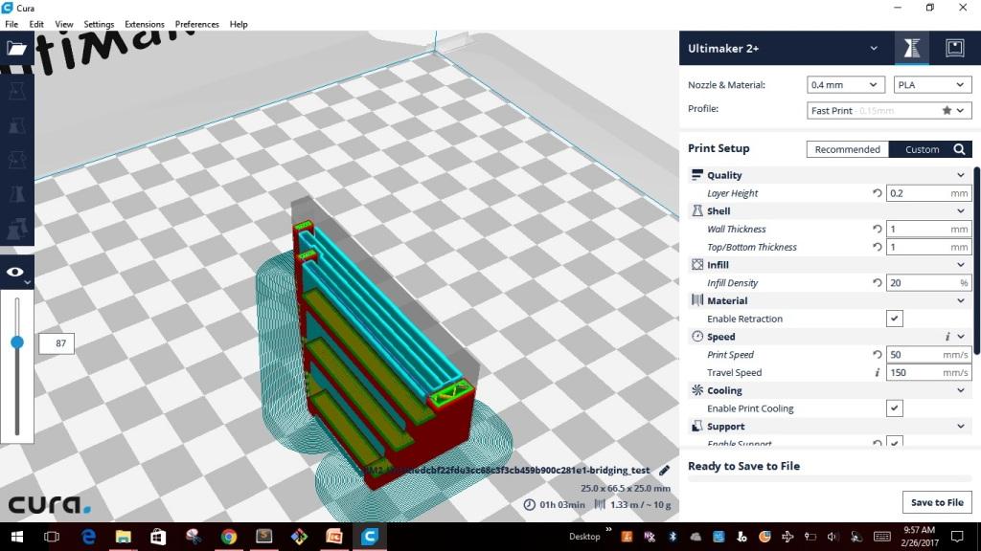This screenshot has width=981, height=551.
Task: Select the Per Model Settings tool
Action: pos(17,229)
